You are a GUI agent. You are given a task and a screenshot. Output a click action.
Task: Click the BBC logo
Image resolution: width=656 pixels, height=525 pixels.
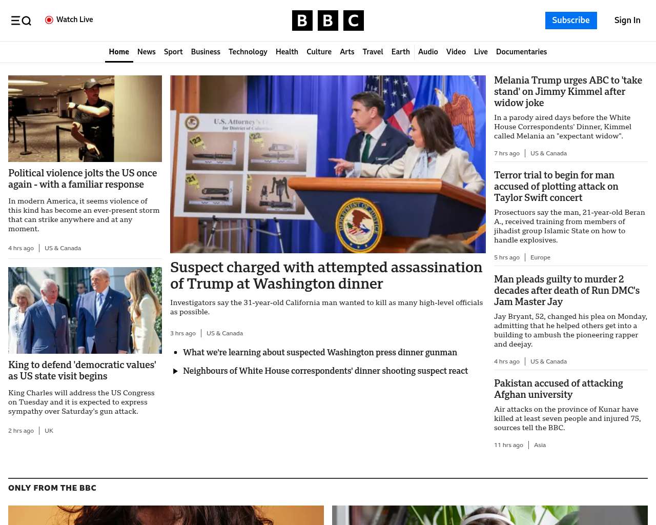pyautogui.click(x=327, y=21)
